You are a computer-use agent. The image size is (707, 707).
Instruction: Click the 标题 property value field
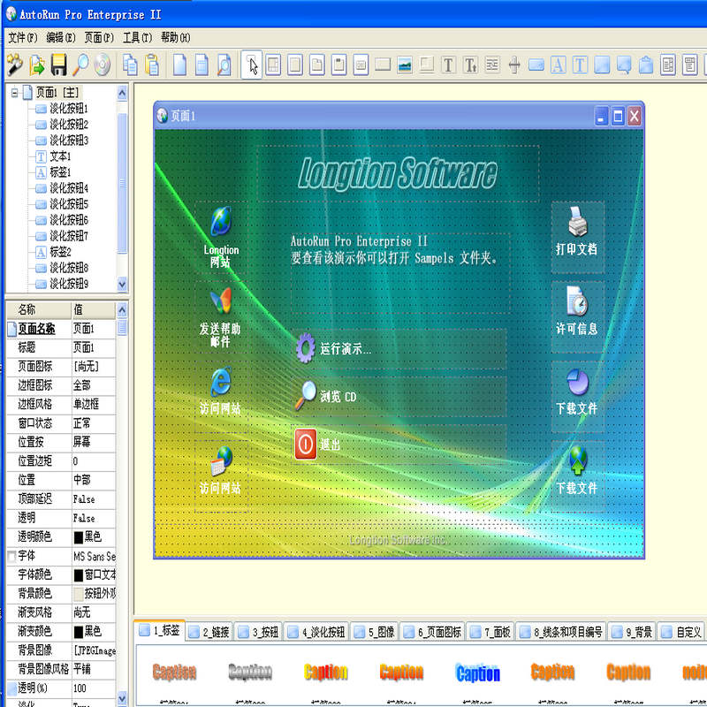(x=94, y=347)
